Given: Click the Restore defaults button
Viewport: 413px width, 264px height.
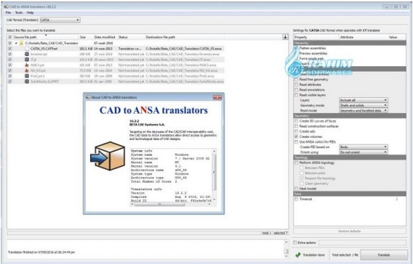Looking at the screenshot, I should tap(350, 231).
